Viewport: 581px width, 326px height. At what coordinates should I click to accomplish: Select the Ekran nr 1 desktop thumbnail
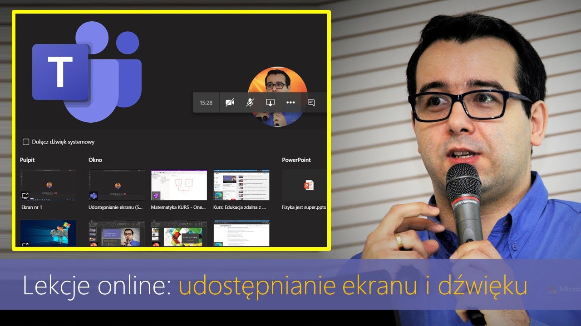coord(48,185)
